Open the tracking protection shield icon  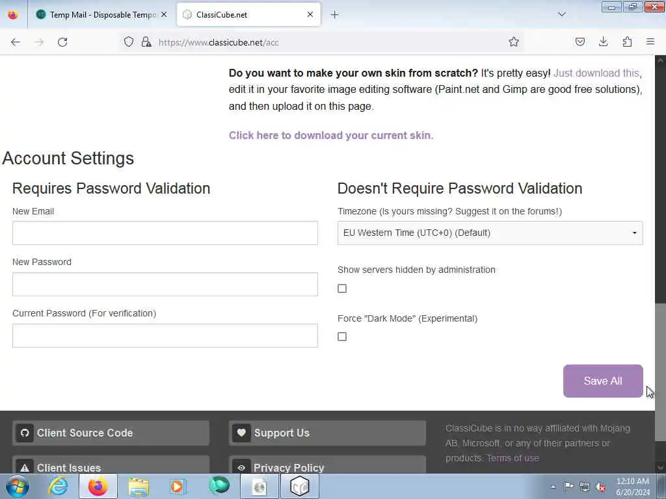point(129,42)
